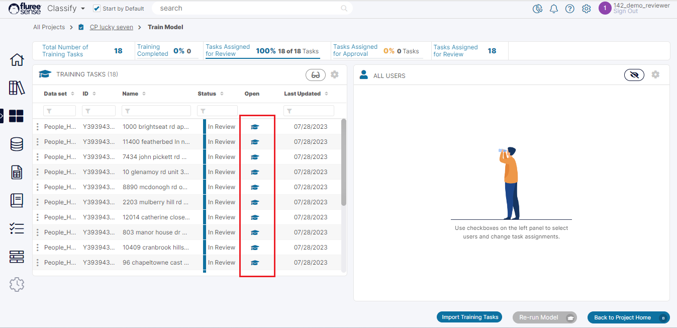Viewport: 677px width, 328px height.
Task: Open Training Tasks panel settings gear
Action: click(335, 74)
